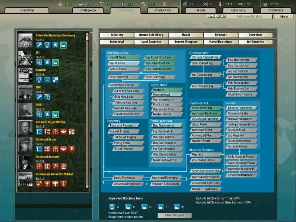Open the game Menu button

[x=284, y=17]
